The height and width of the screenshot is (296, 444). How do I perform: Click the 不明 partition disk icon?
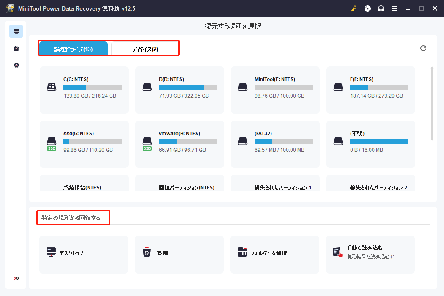coord(338,141)
